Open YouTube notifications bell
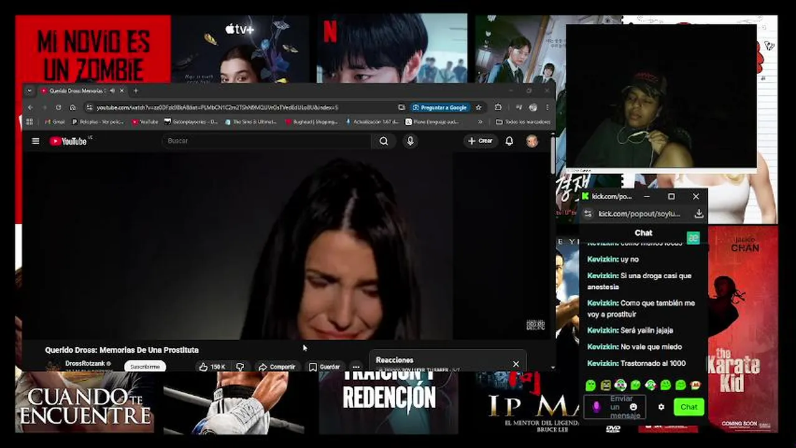Image resolution: width=796 pixels, height=448 pixels. pyautogui.click(x=509, y=141)
